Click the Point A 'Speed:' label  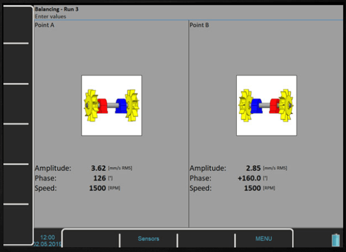[46, 188]
